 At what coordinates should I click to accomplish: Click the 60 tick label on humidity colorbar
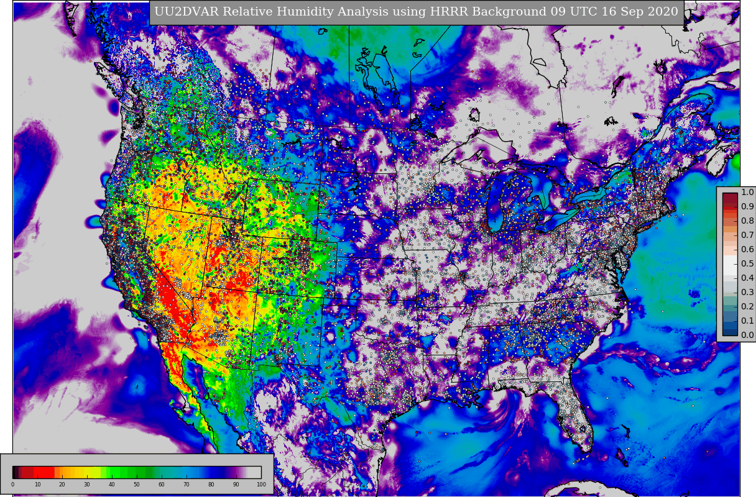(x=162, y=485)
